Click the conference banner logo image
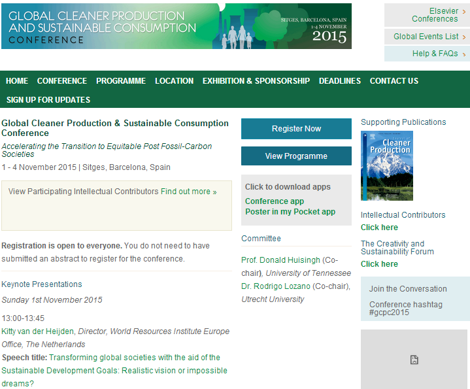Image resolution: width=470 pixels, height=389 pixels. click(176, 26)
